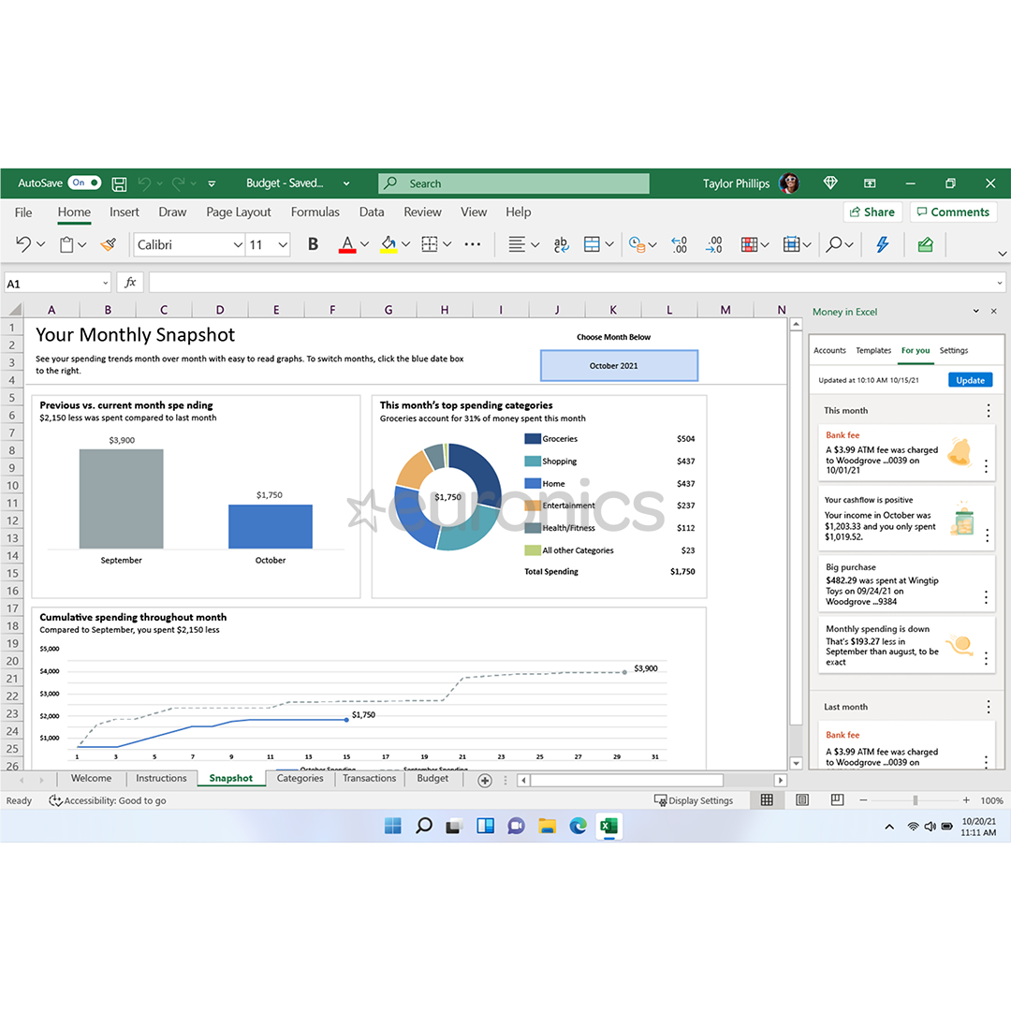Viewport: 1011px width, 1011px height.
Task: Open the Font Color dropdown
Action: pos(362,244)
